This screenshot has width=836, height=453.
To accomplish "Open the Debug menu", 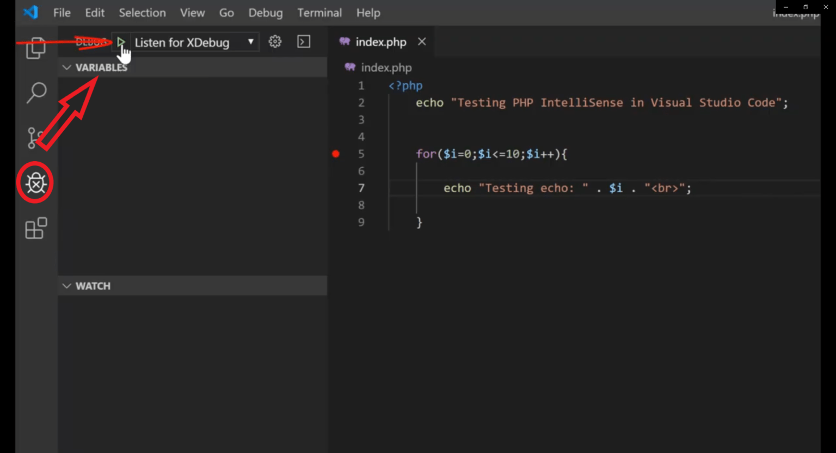I will pyautogui.click(x=265, y=13).
